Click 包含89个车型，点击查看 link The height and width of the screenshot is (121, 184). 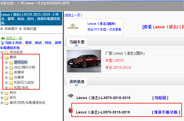click(x=104, y=29)
